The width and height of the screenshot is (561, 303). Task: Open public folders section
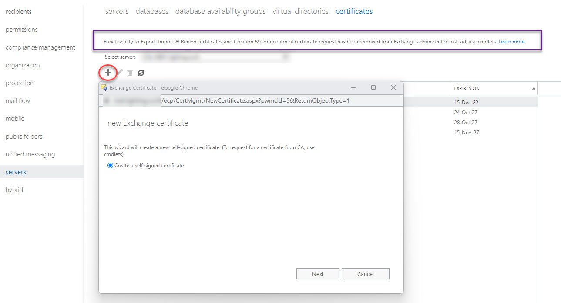(x=24, y=137)
